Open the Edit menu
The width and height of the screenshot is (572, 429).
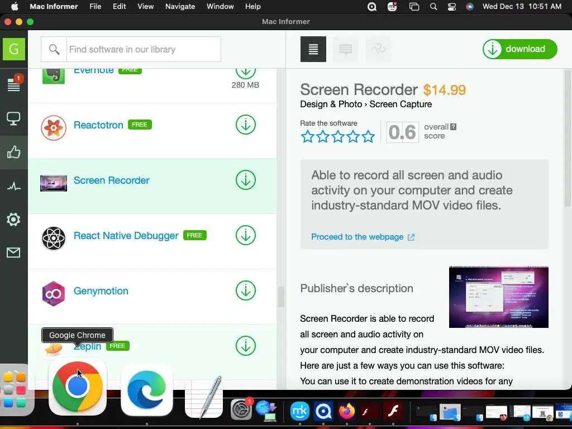[x=120, y=7]
